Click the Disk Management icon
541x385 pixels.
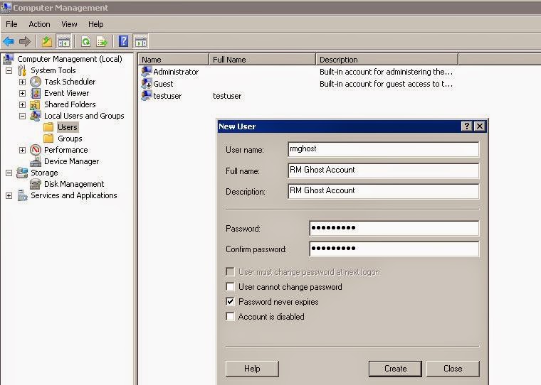point(35,184)
